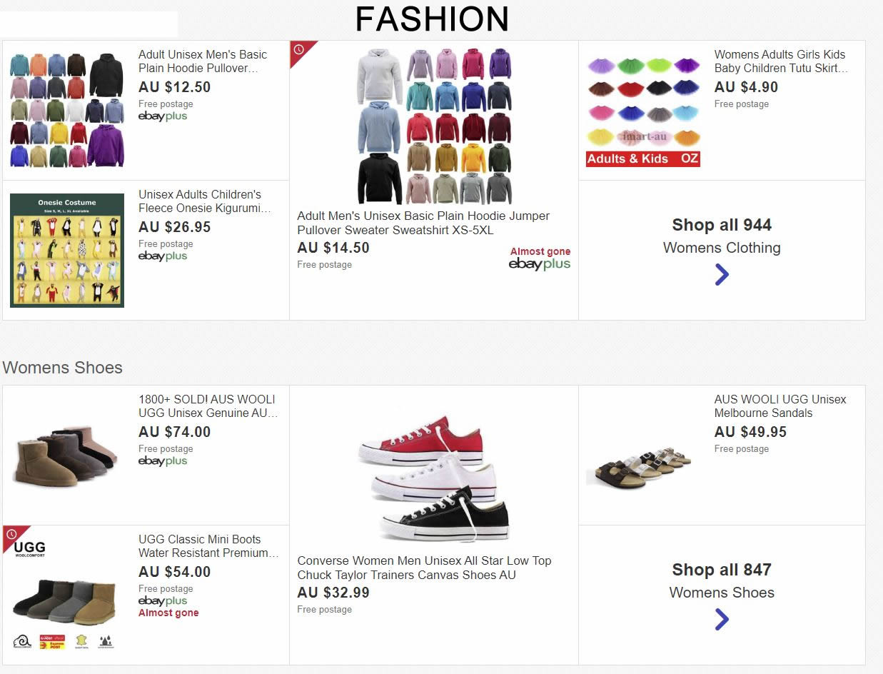Click the red clock badge on hoodie listing

pyautogui.click(x=299, y=50)
